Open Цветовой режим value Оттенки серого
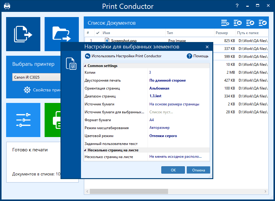Viewport: 275px width, 201px height. (163, 136)
